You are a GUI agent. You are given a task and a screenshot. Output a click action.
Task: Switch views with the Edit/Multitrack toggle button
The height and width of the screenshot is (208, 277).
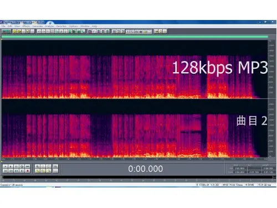click(6, 31)
